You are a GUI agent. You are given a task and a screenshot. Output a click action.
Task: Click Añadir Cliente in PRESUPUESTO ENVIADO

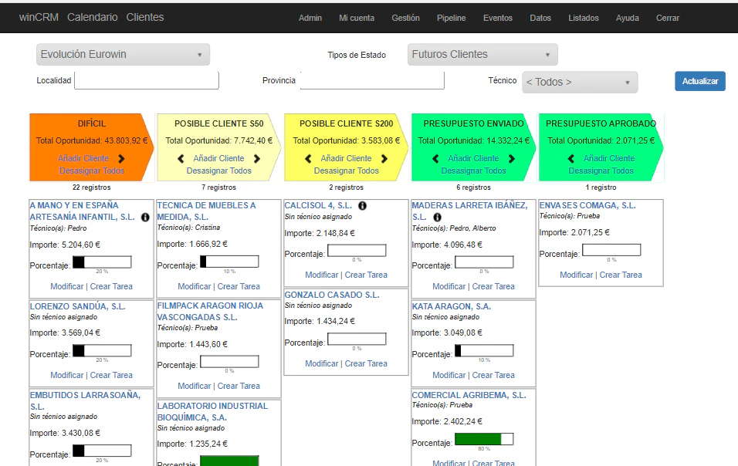473,158
